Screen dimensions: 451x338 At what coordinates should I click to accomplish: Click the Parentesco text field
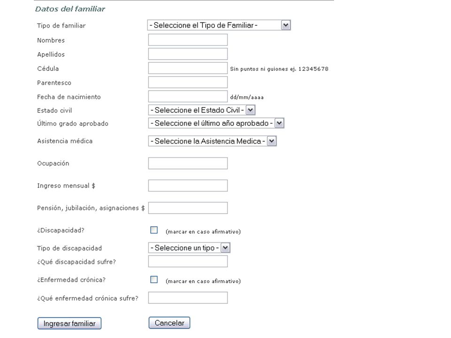point(188,83)
